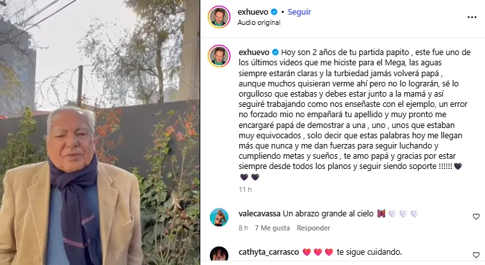Open cathyta_carrasco's profile picture
Image resolution: width=485 pixels, height=265 pixels.
coord(219,255)
